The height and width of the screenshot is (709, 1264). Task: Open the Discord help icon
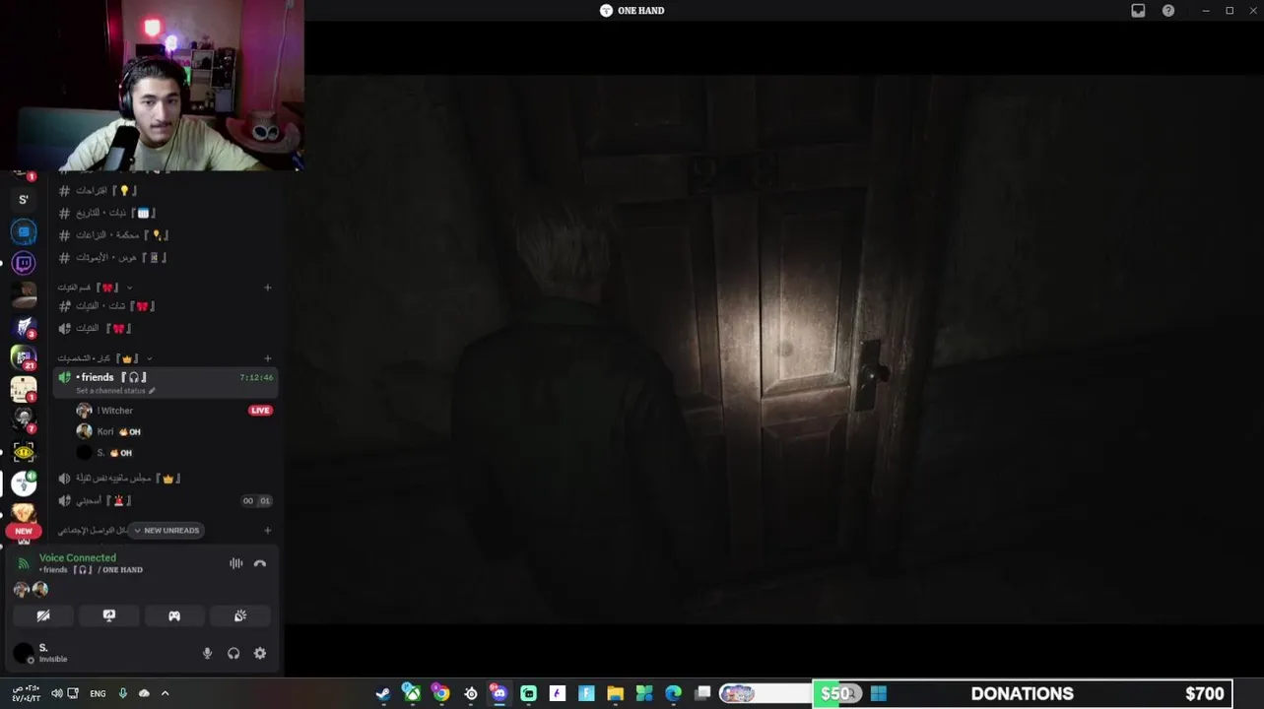1168,11
